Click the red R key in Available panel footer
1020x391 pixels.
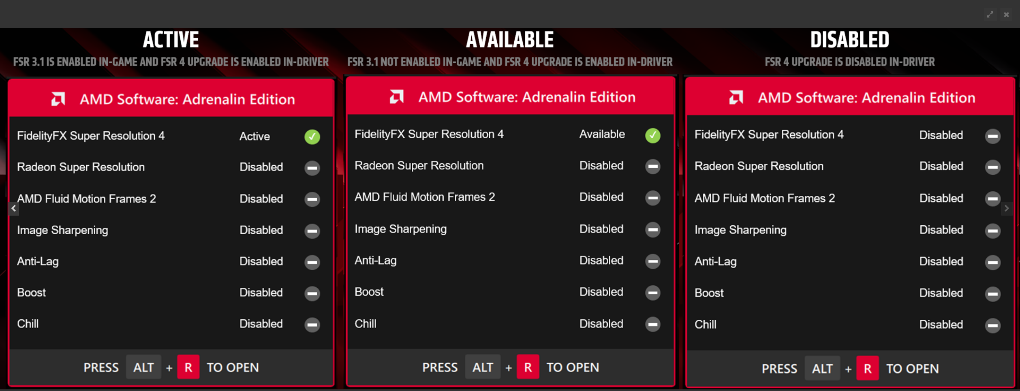click(x=528, y=367)
